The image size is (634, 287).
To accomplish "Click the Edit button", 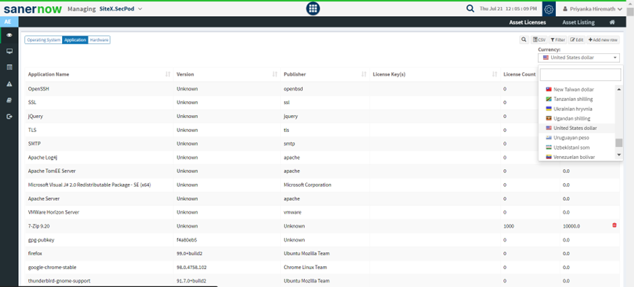I will pyautogui.click(x=577, y=40).
